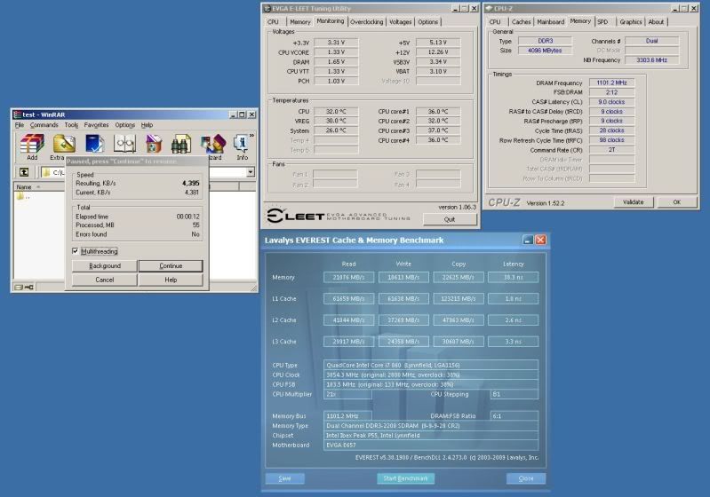Click the CPU VCORE voltage value field
The image size is (710, 497).
pos(337,52)
